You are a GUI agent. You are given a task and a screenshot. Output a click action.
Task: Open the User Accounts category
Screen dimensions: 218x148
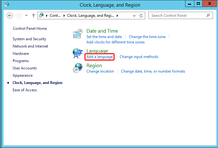[x=25, y=68]
